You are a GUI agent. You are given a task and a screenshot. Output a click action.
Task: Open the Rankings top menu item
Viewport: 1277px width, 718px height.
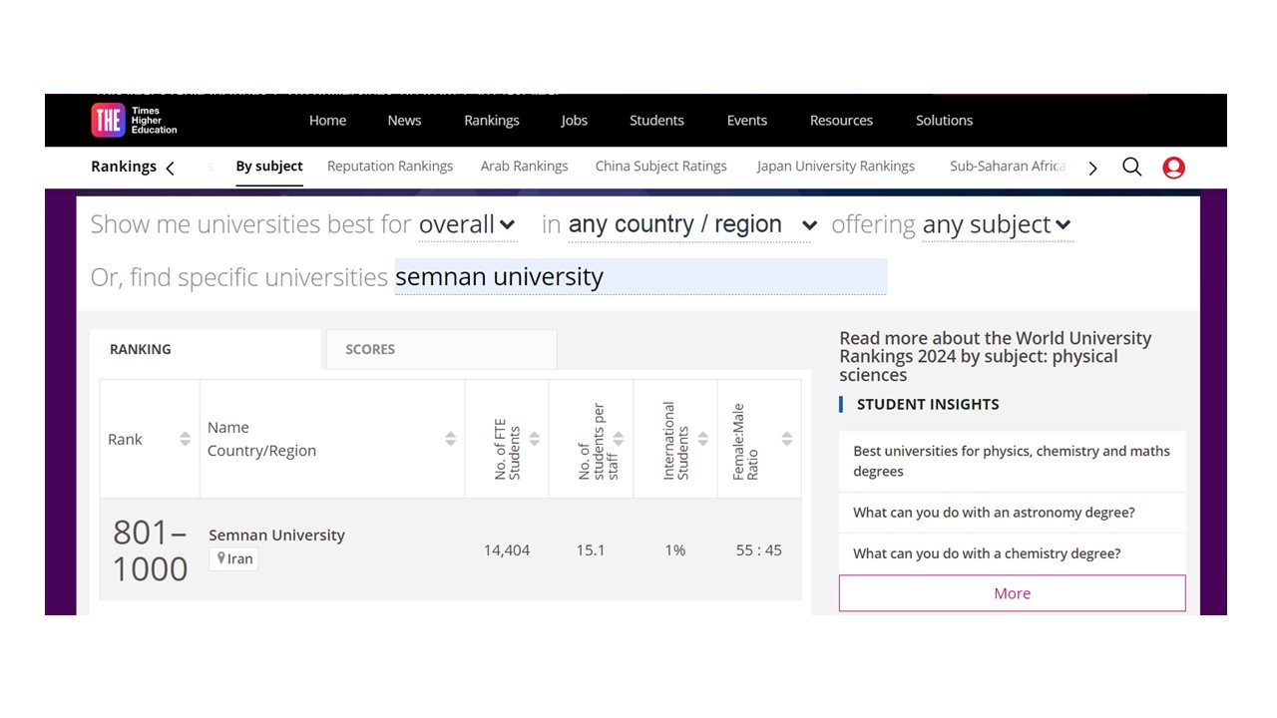pos(491,121)
